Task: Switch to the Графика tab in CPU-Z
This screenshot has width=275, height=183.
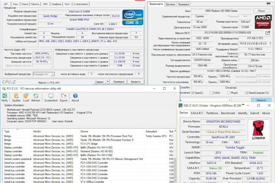Action: coord(56,4)
